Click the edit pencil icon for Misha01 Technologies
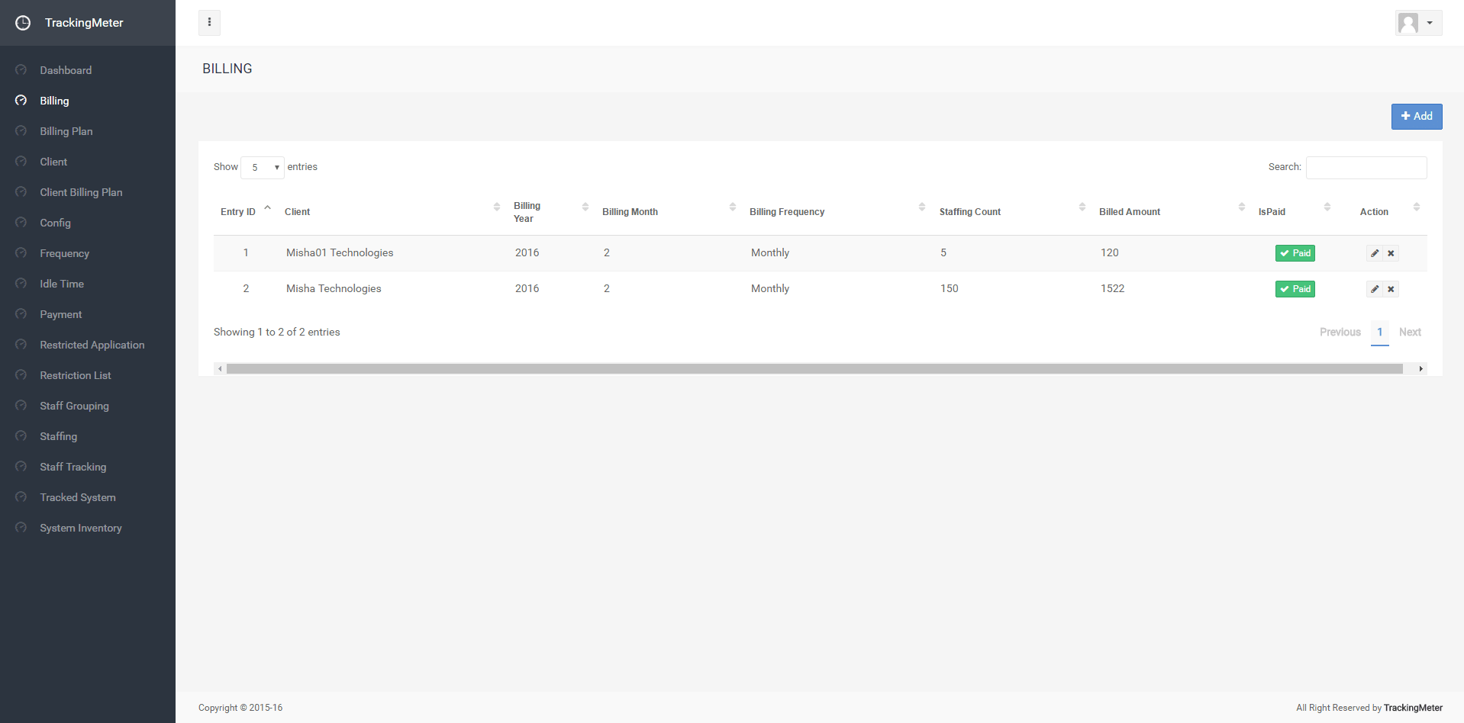The image size is (1464, 723). (1375, 253)
